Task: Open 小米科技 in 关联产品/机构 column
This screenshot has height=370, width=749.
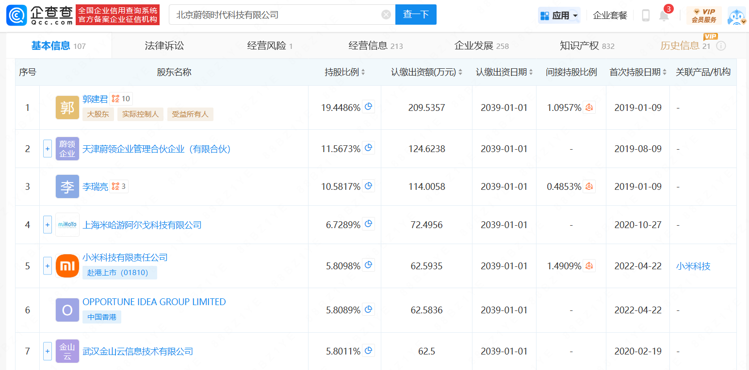Action: pos(693,266)
